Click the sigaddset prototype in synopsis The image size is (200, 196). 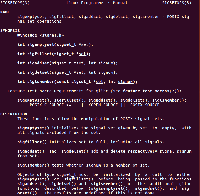[x=68, y=63]
